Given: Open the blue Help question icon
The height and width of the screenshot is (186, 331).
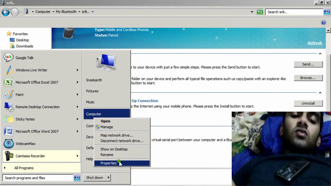Looking at the screenshot, I should coord(324,23).
